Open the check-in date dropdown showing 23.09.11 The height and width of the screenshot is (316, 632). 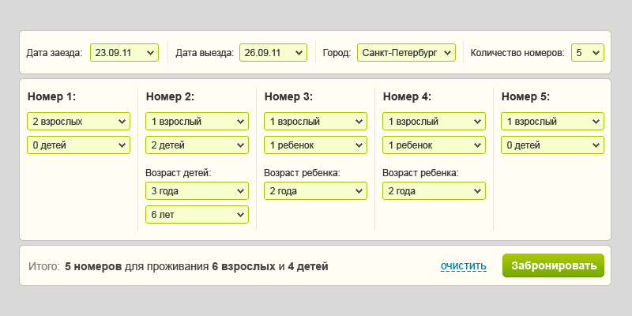tap(124, 53)
